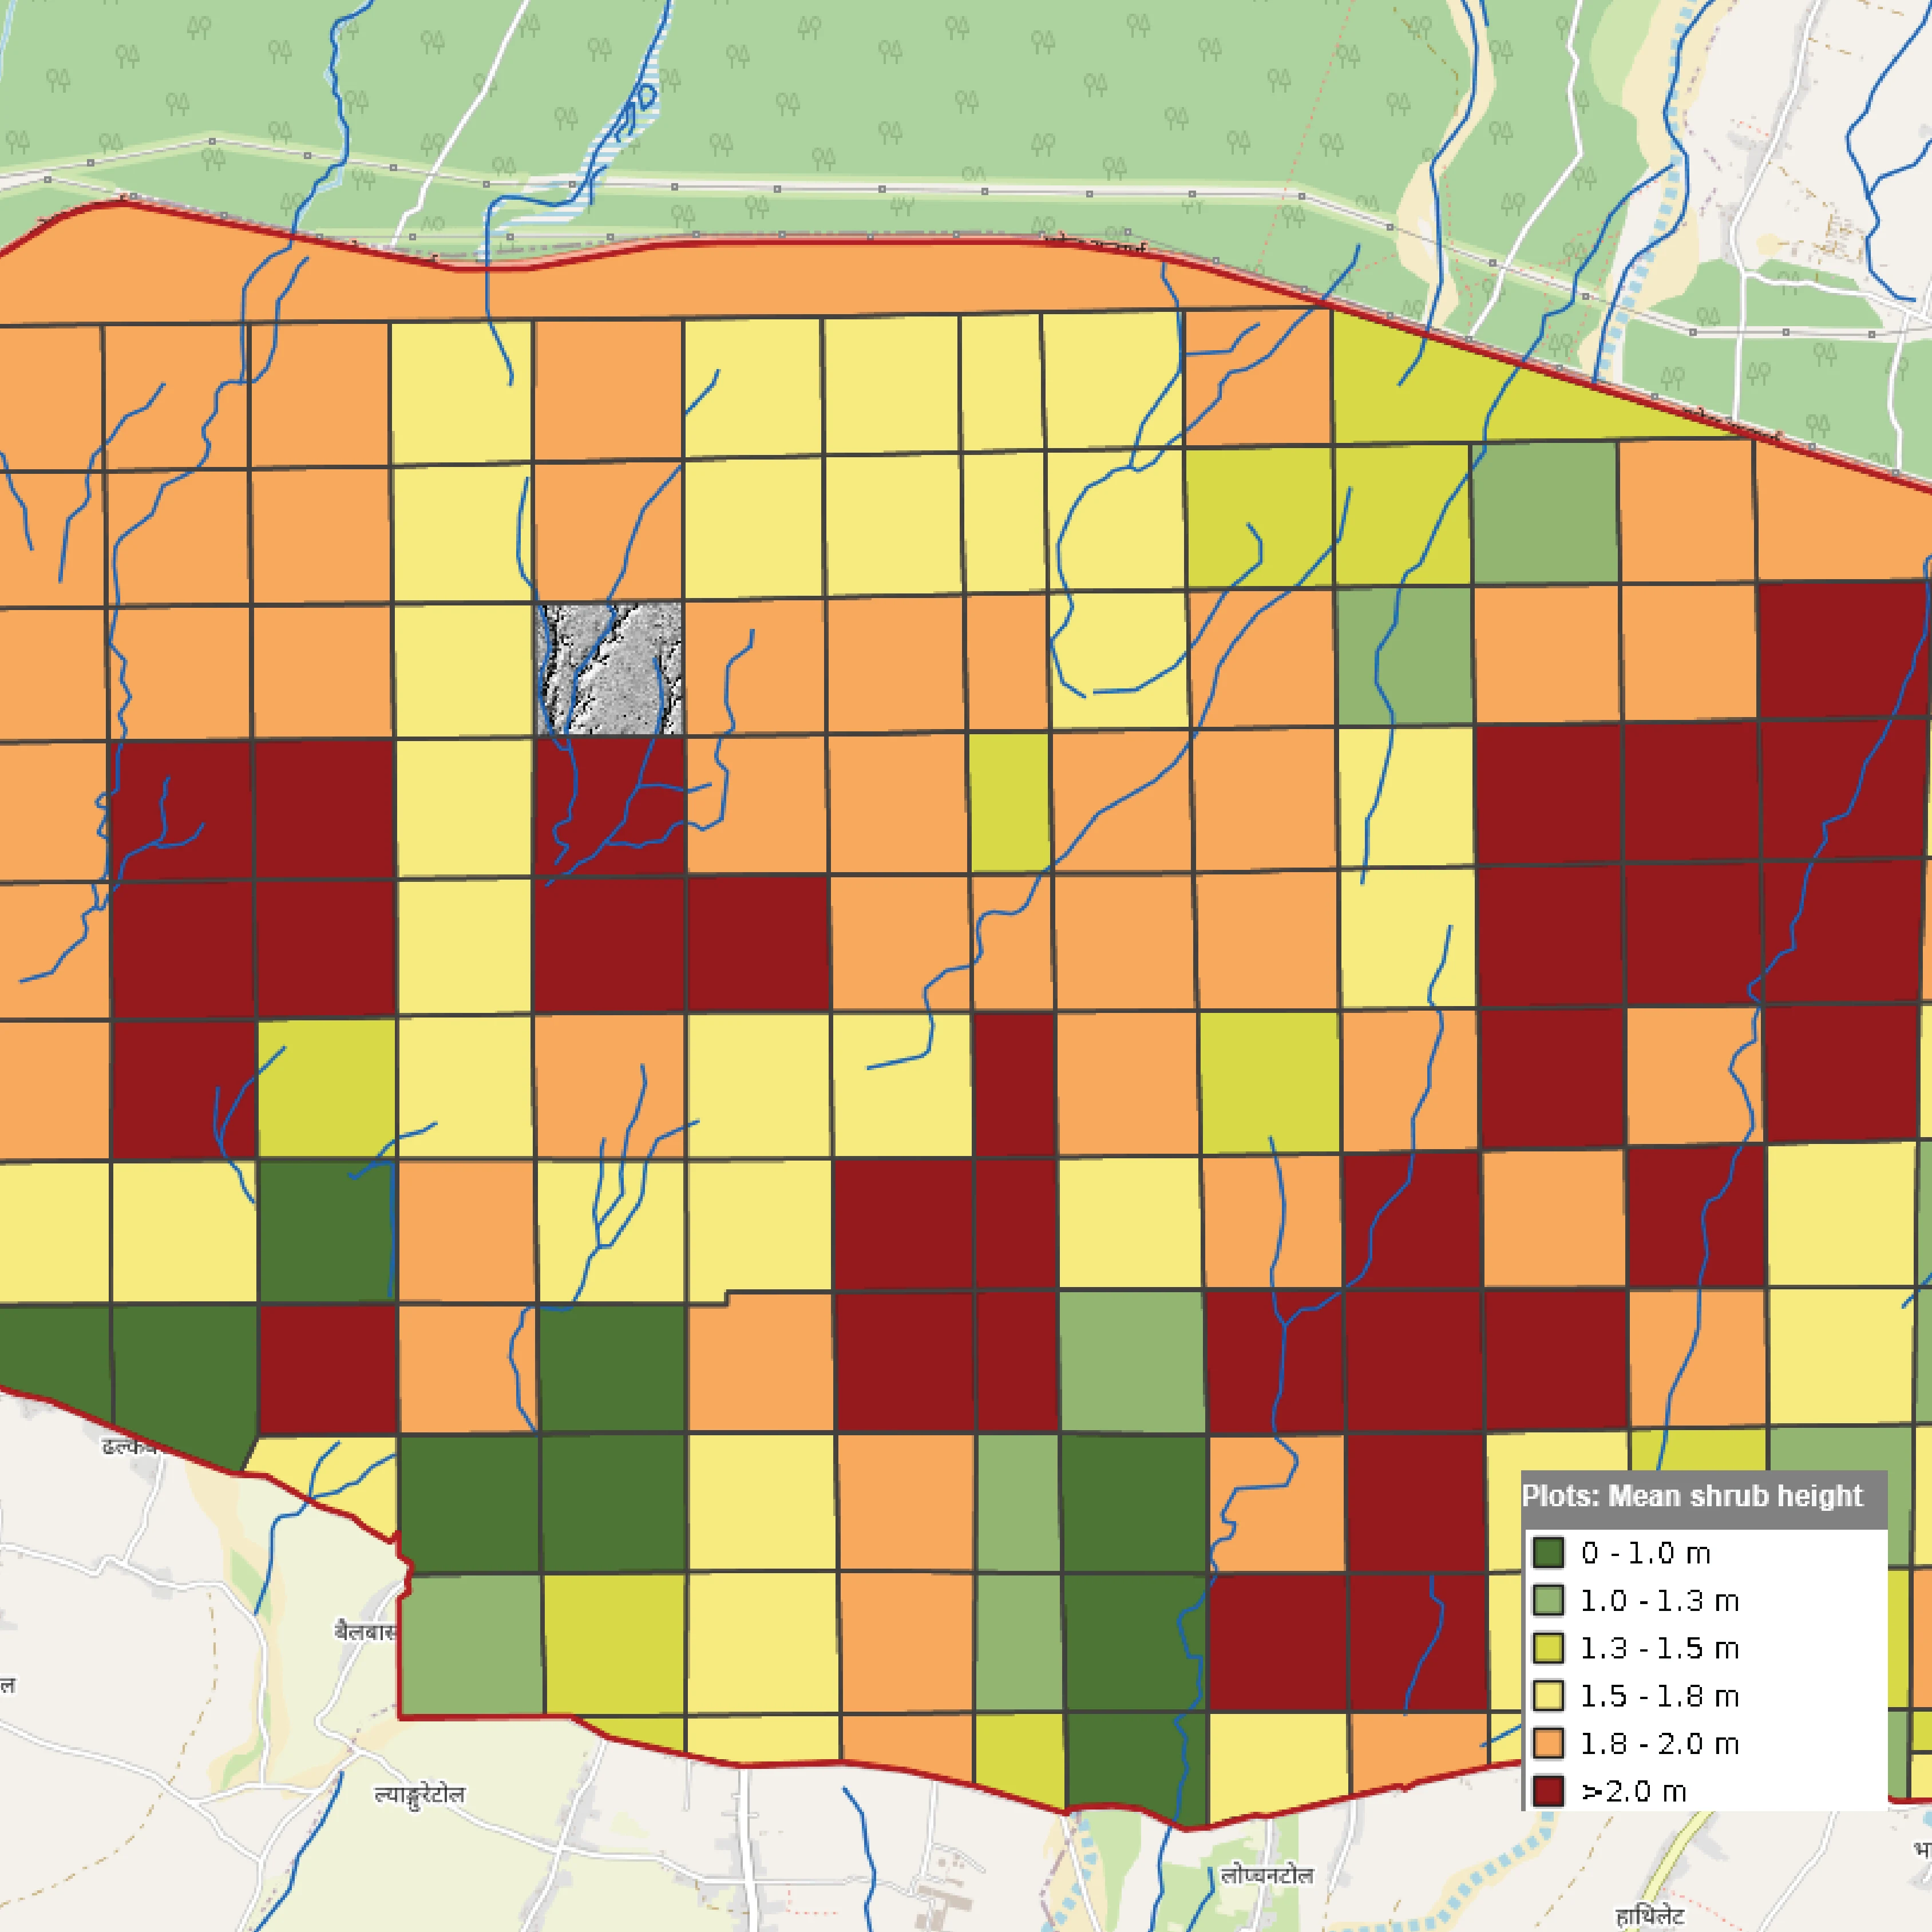This screenshot has height=1932, width=1932.
Task: Select the 1.3 - 1.5 m legend swatch
Action: (1548, 1648)
